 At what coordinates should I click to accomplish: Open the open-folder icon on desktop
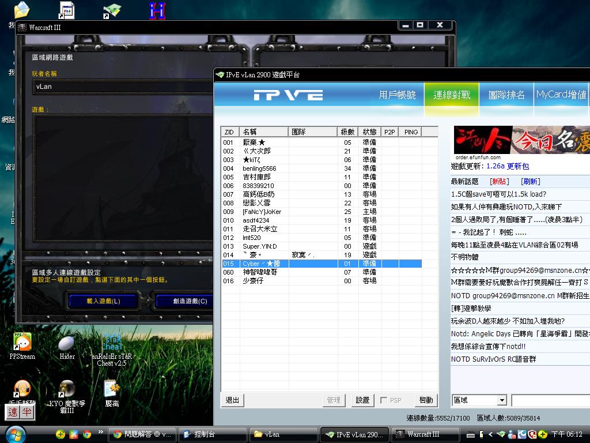click(21, 10)
